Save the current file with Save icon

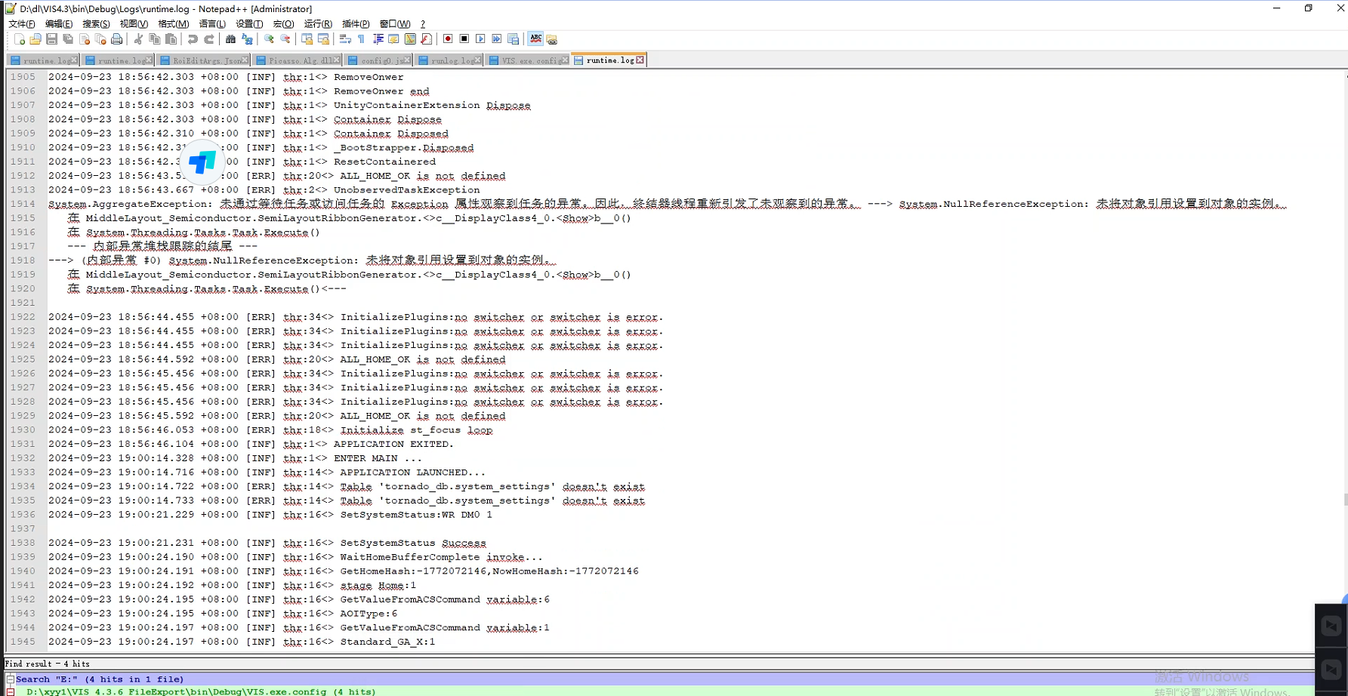click(51, 39)
